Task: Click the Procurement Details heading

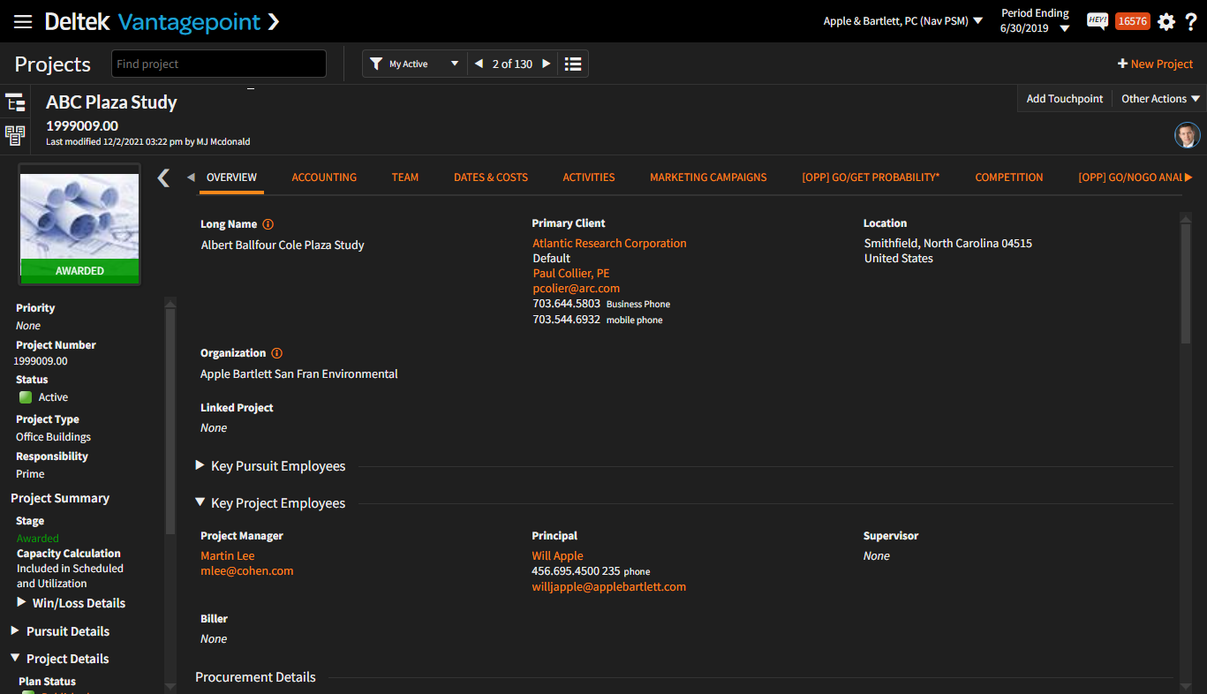Action: point(255,677)
